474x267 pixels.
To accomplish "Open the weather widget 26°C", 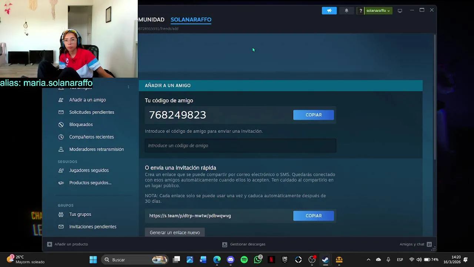I will tap(26, 260).
